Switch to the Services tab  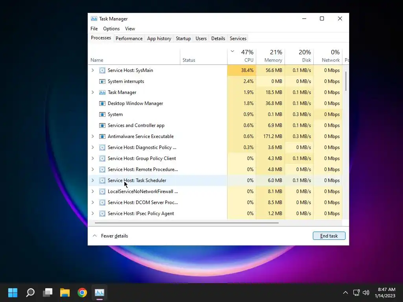pyautogui.click(x=238, y=39)
